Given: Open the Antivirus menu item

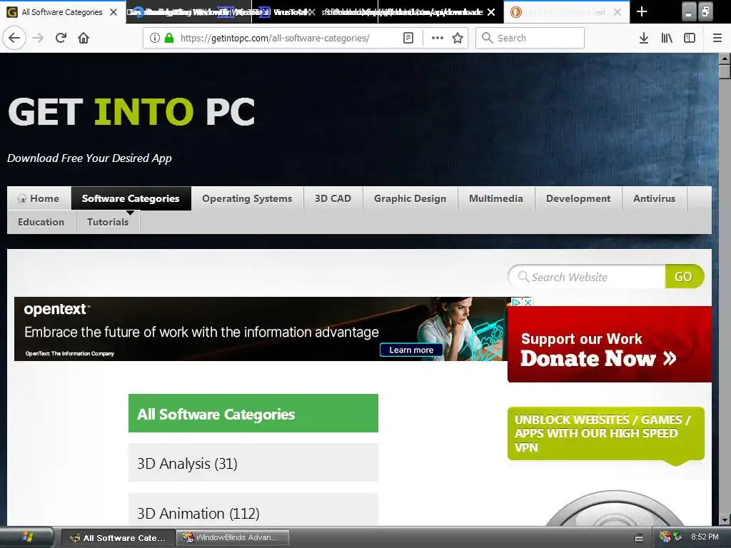Looking at the screenshot, I should click(654, 198).
